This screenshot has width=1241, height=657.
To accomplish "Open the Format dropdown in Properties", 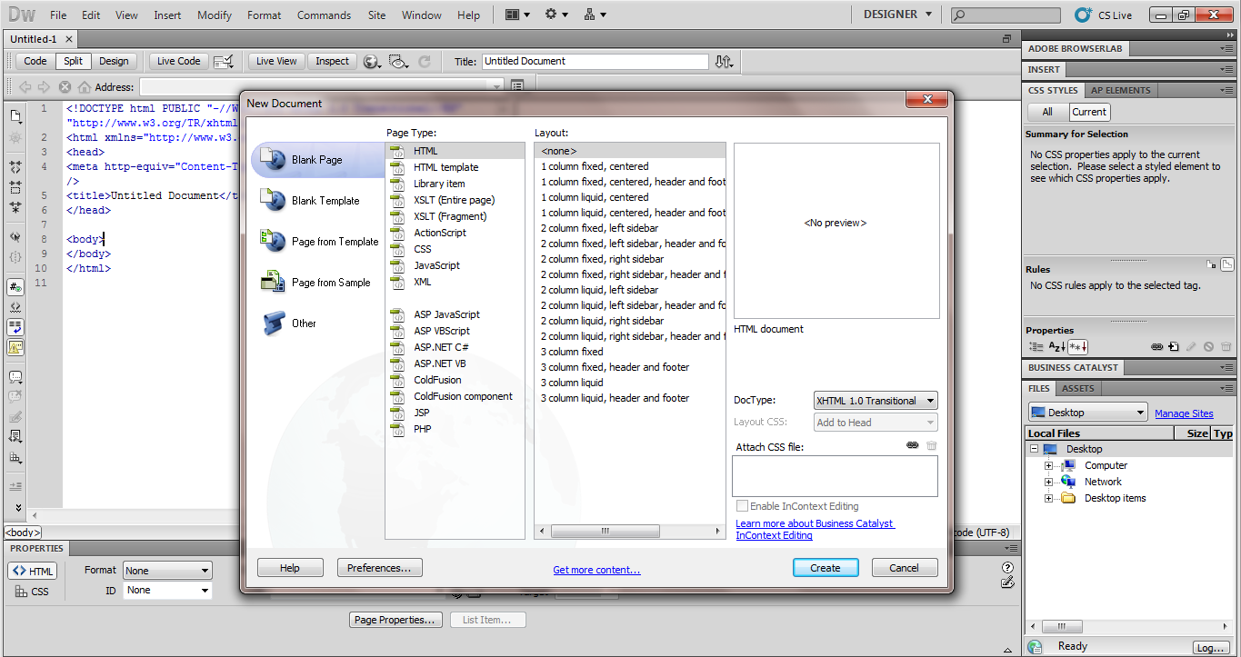I will click(x=167, y=571).
